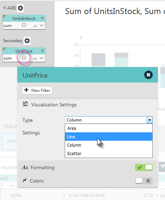The image size is (165, 205).
Task: Remove the UnitsInStock field with x
Action: (x=42, y=18)
